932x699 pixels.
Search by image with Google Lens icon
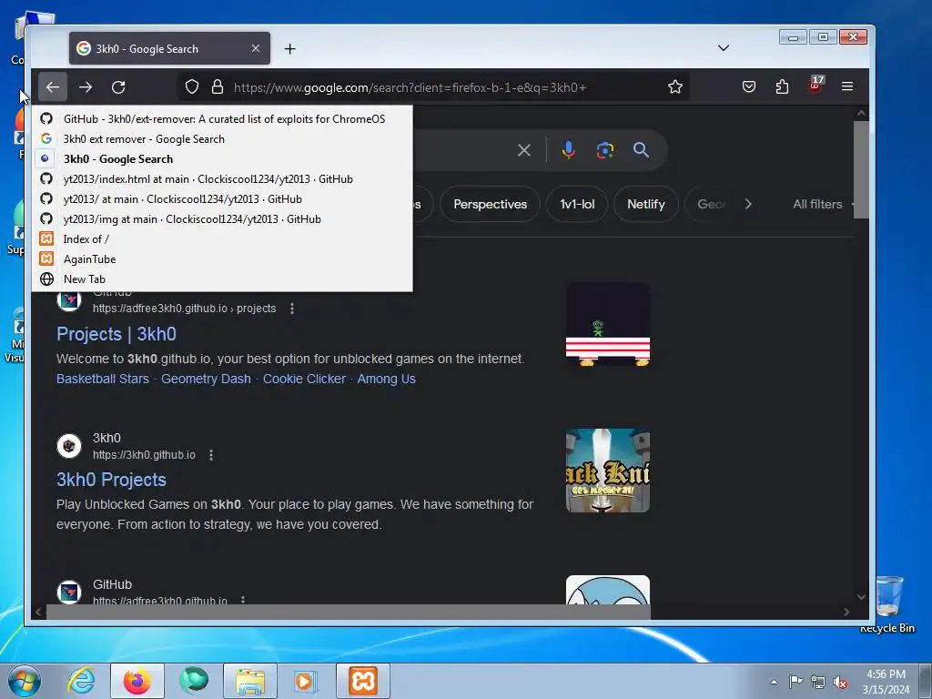(x=604, y=150)
